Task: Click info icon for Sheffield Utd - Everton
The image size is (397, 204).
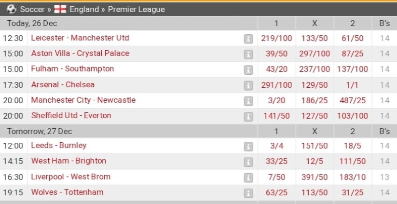Action: (x=248, y=117)
